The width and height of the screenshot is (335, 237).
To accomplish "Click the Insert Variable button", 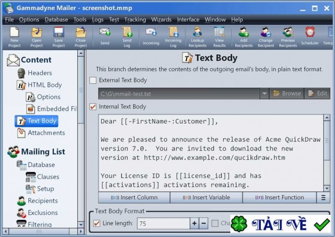I will (206, 198).
